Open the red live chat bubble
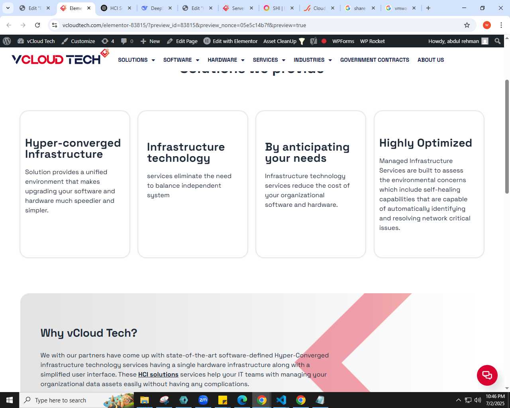Viewport: 510px width, 408px height. (x=487, y=375)
